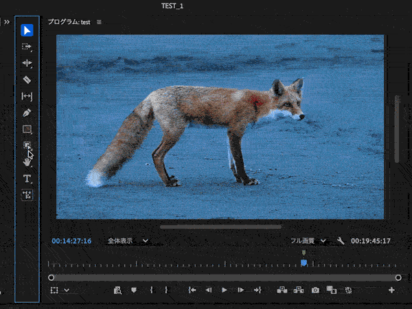Click the right zoom bar handle

click(398, 277)
